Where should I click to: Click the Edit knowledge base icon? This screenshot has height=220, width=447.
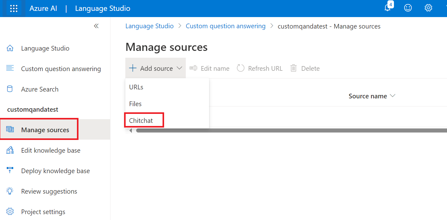pos(10,150)
